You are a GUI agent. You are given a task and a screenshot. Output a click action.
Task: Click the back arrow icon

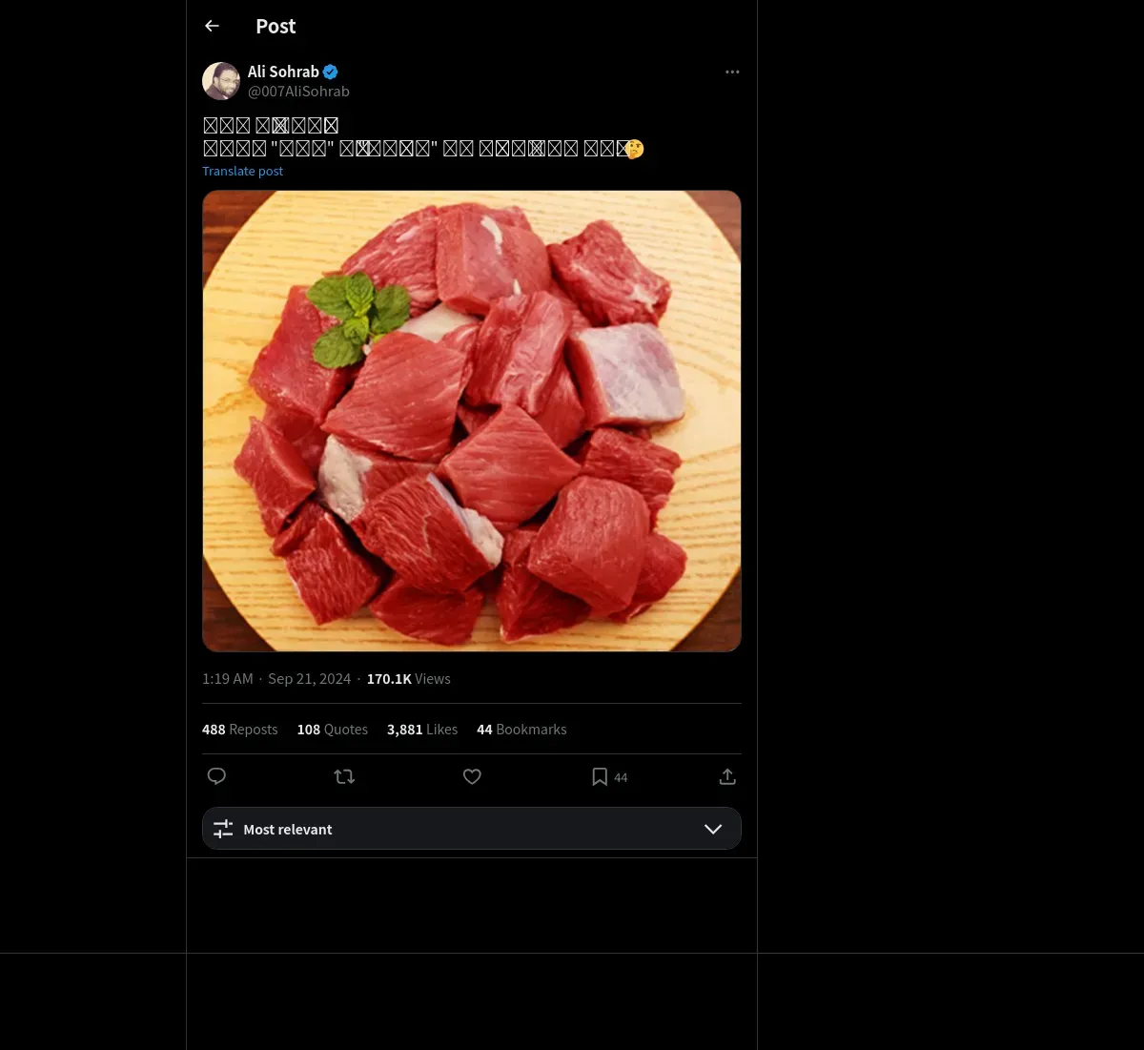212,26
